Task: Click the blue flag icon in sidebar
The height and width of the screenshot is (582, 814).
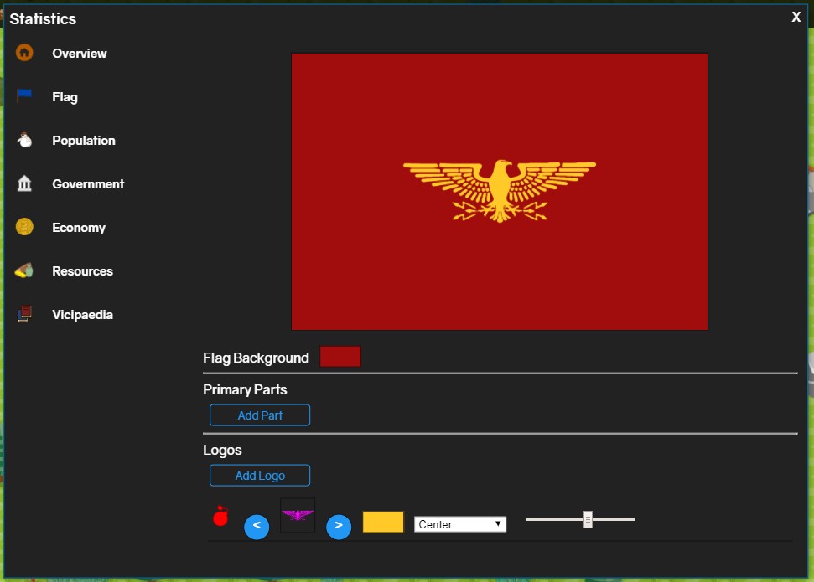Action: pyautogui.click(x=24, y=96)
